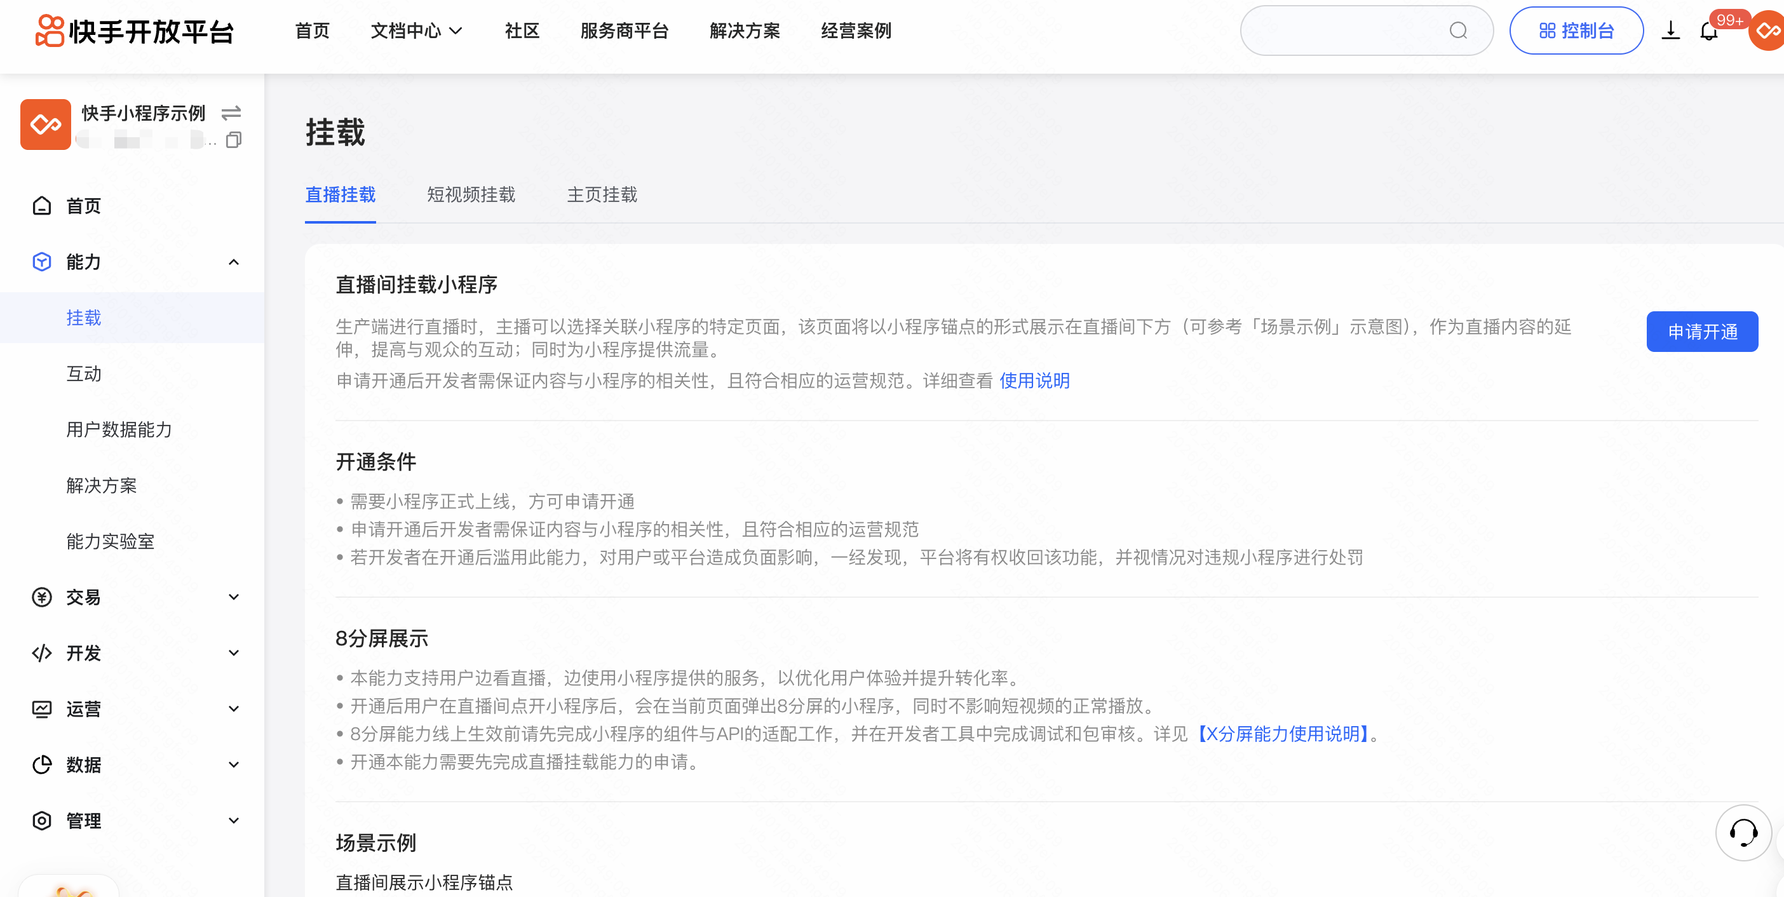This screenshot has height=897, width=1784.
Task: Open the 使用说明 link
Action: pos(1034,381)
